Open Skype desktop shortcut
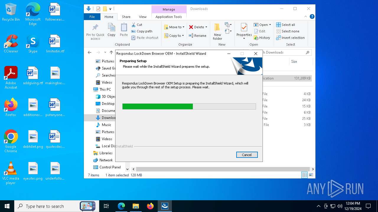The image size is (378, 212). [33, 44]
